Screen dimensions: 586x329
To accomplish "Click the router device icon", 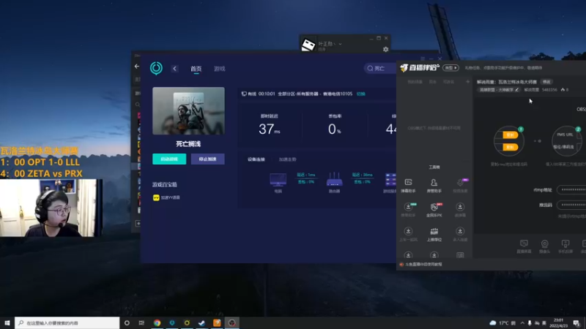I will point(334,179).
